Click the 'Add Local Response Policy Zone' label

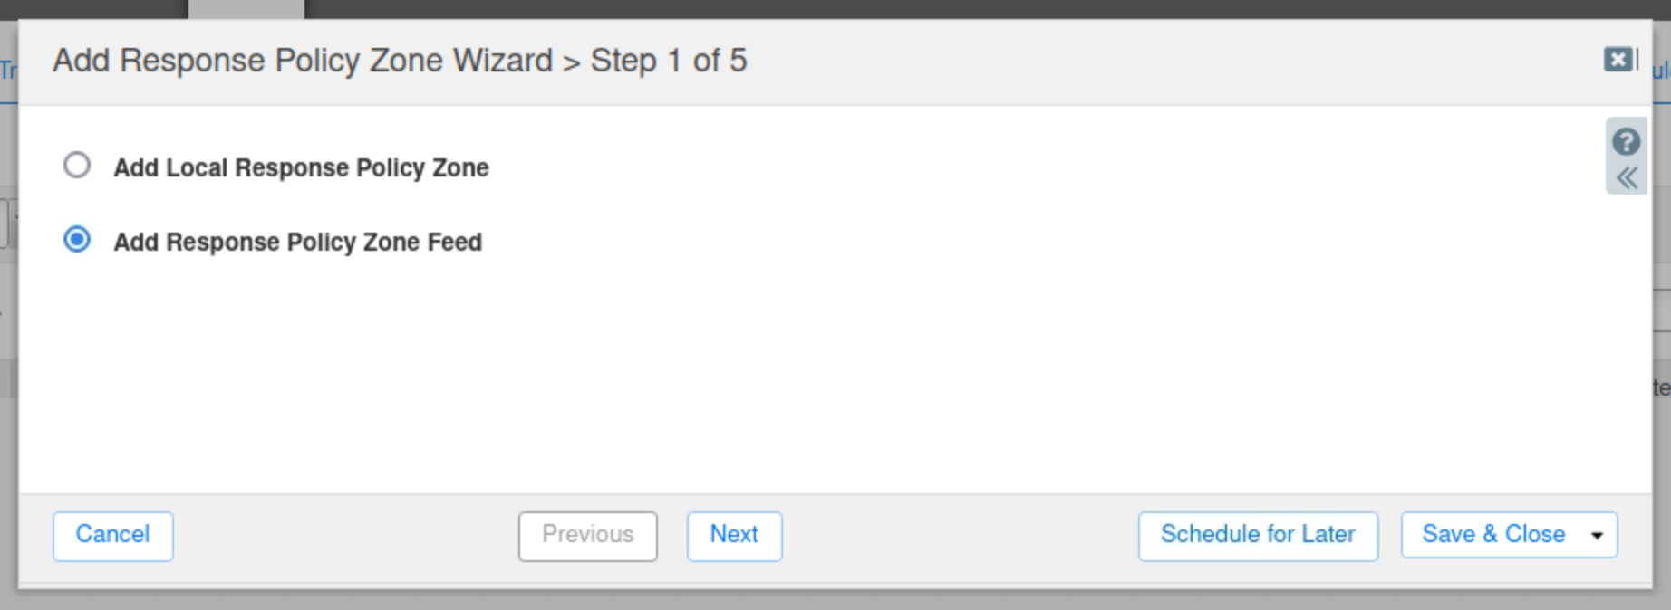click(301, 167)
